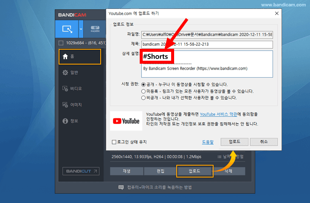Click the house icon beside 홈
This screenshot has height=203, width=310.
(65, 57)
